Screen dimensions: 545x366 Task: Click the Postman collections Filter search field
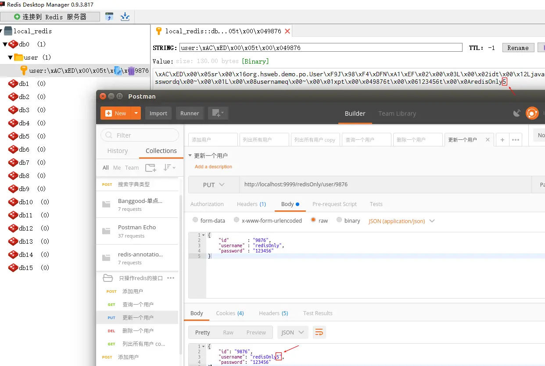tap(140, 135)
